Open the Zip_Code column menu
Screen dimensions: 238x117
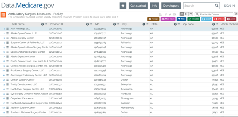click(217, 24)
